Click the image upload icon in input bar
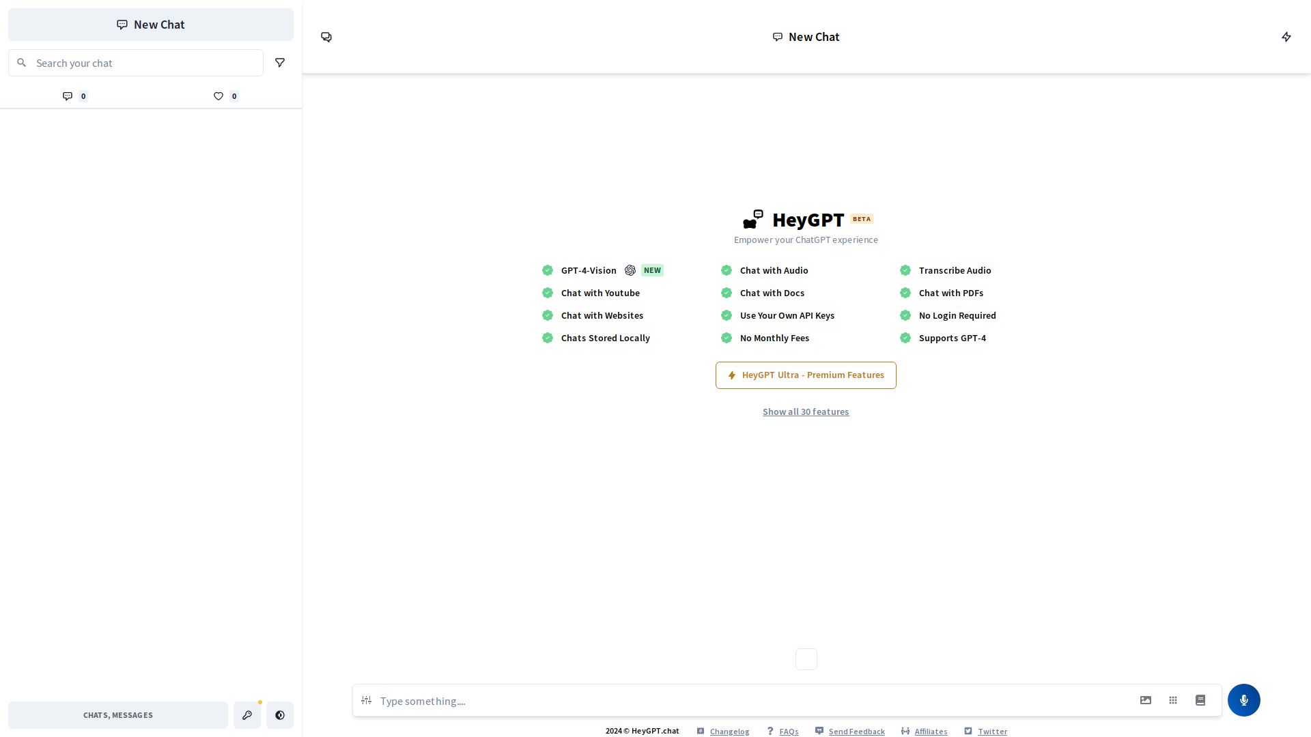The height and width of the screenshot is (737, 1311). tap(1146, 700)
